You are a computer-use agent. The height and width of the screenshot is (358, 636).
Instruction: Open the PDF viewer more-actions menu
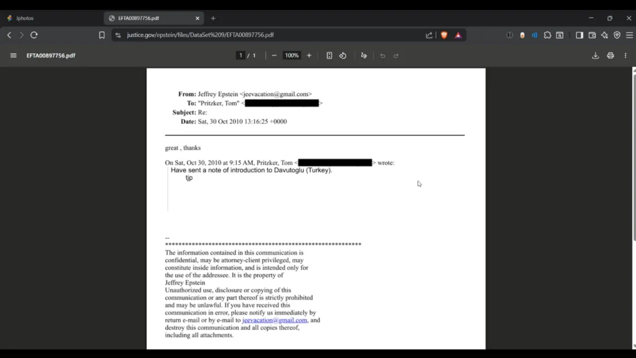626,55
